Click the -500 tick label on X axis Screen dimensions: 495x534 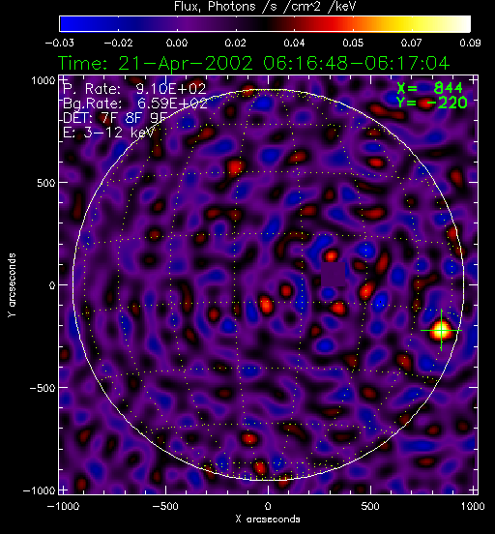coord(165,506)
